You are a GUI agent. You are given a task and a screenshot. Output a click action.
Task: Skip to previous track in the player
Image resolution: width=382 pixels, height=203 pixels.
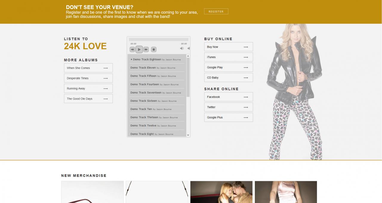132,49
